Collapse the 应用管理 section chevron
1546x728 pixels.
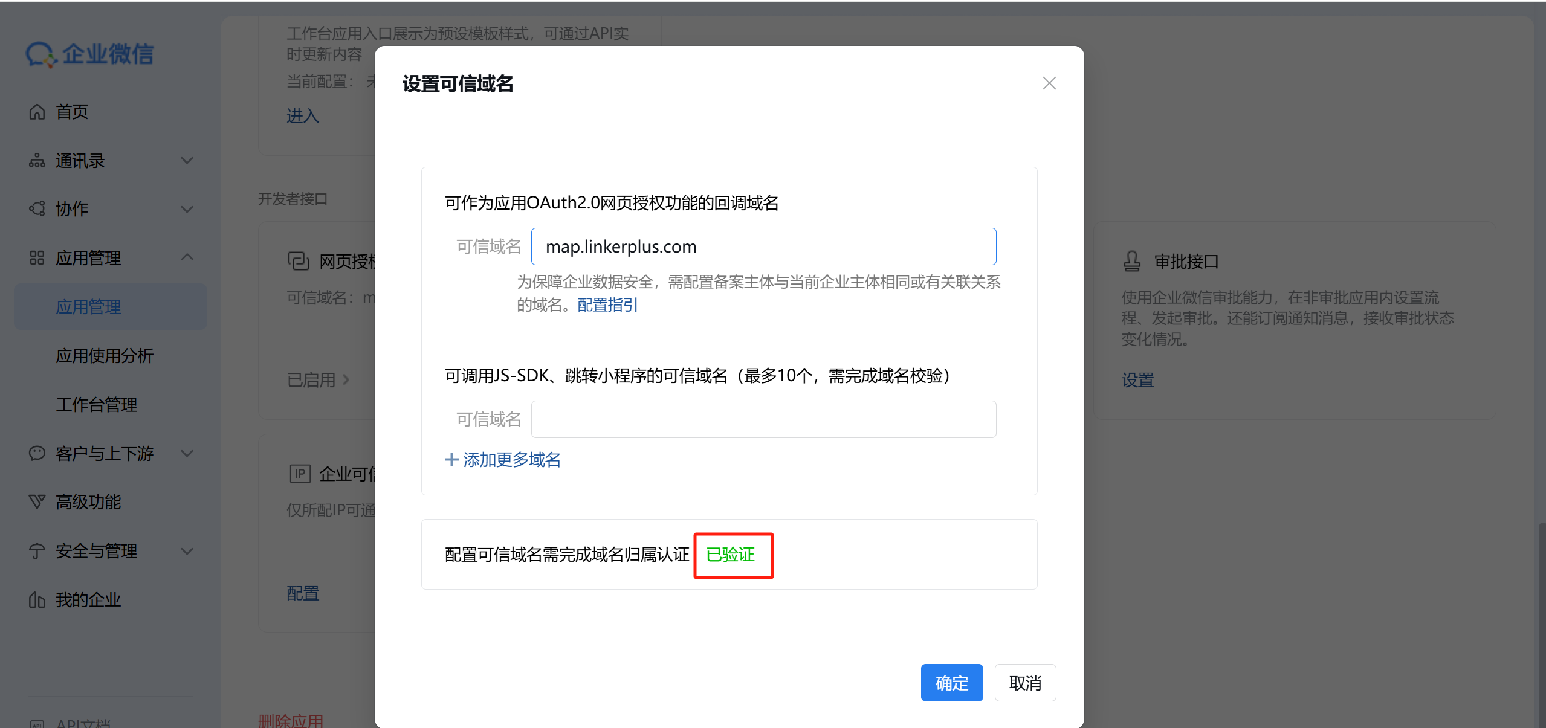click(x=187, y=257)
